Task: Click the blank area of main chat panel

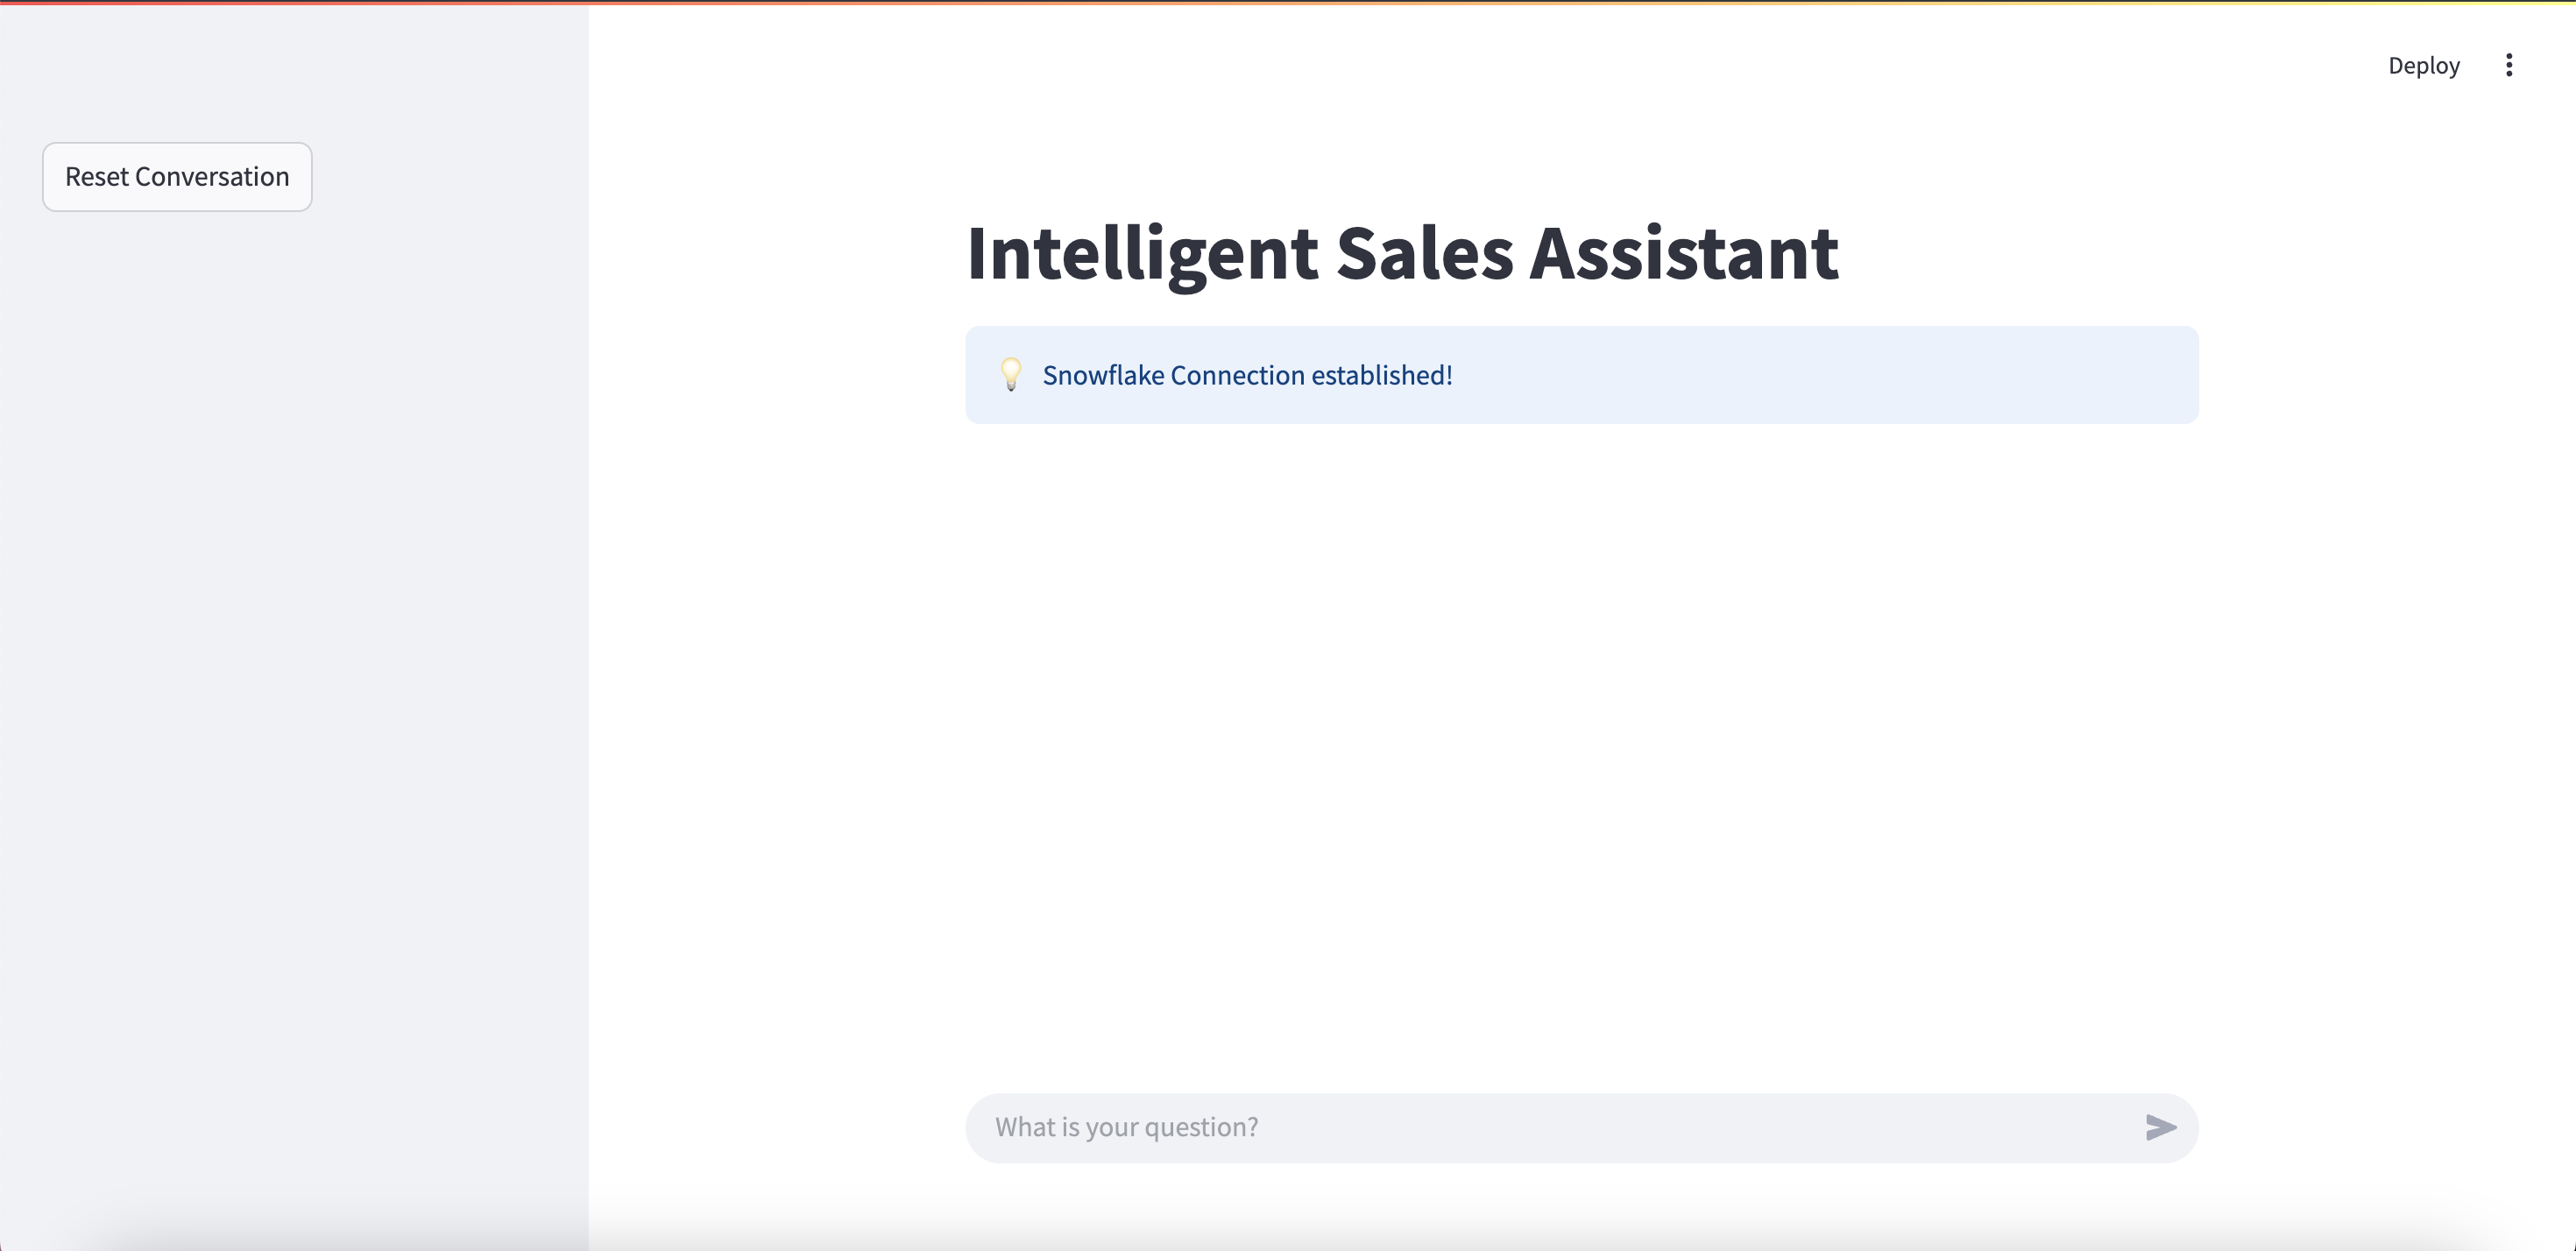Action: [1580, 750]
